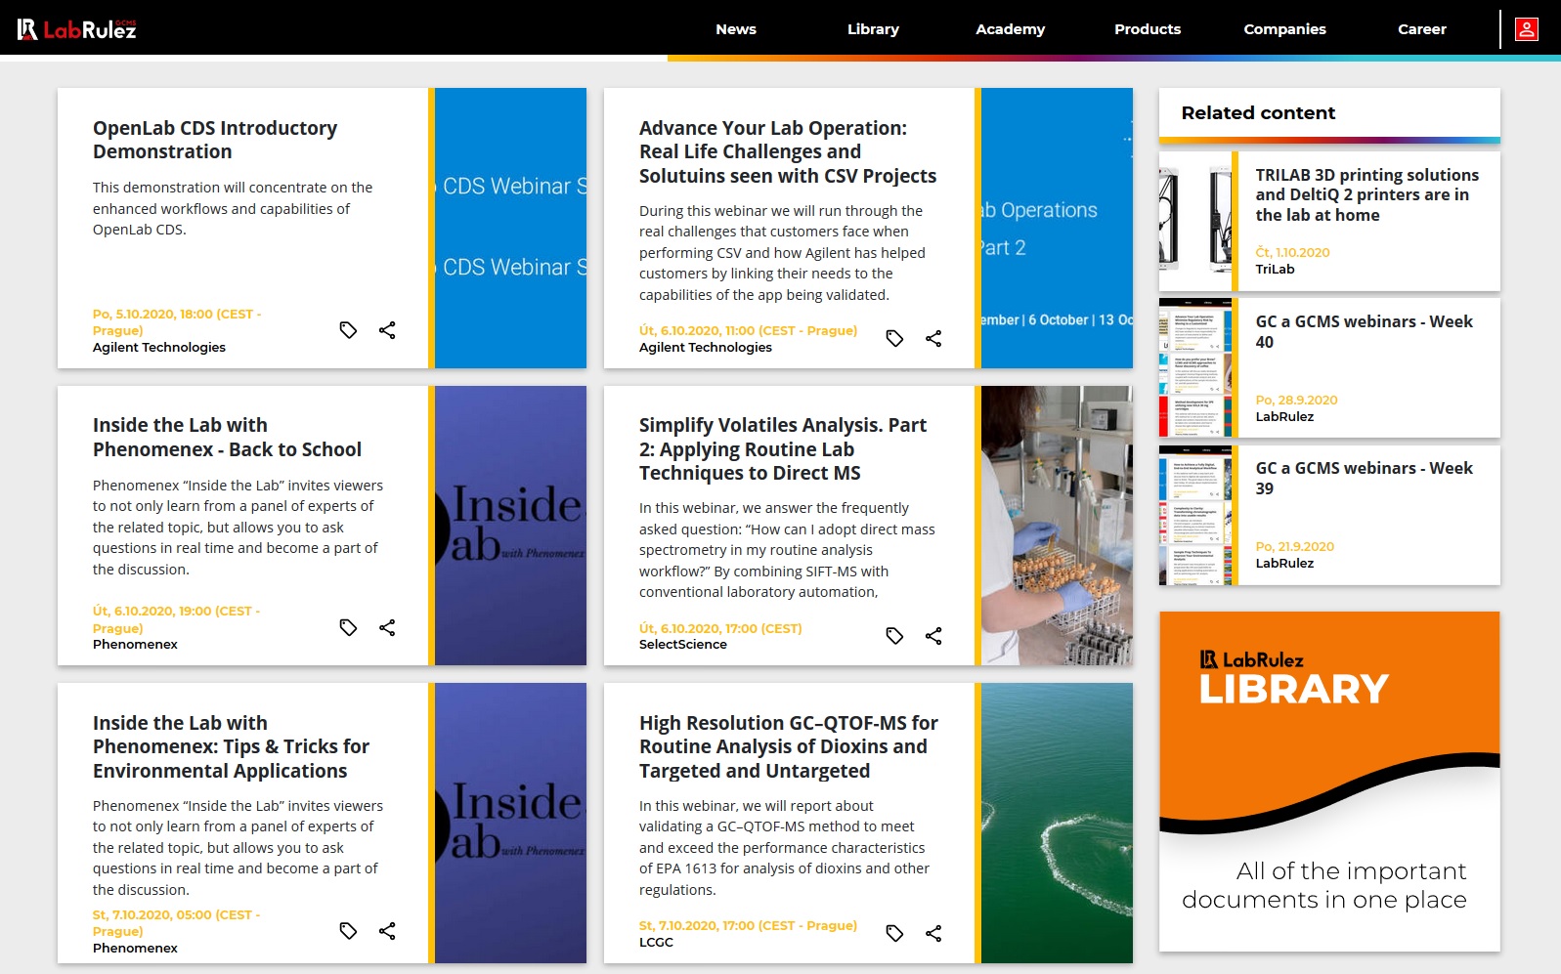Open Academy menu item
This screenshot has width=1561, height=974.
1010,29
